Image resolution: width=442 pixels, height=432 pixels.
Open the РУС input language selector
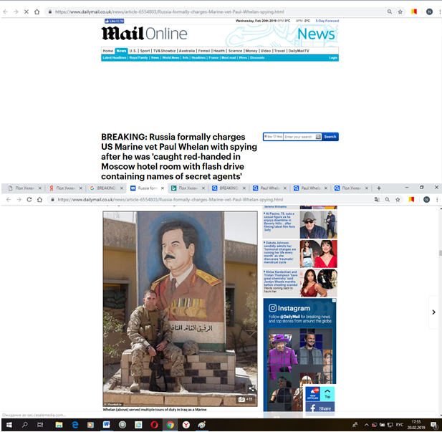click(x=399, y=425)
